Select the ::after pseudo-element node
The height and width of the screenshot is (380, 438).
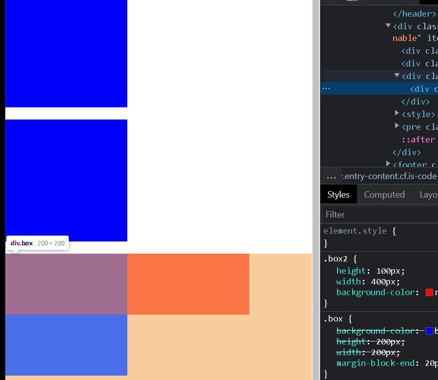[418, 140]
